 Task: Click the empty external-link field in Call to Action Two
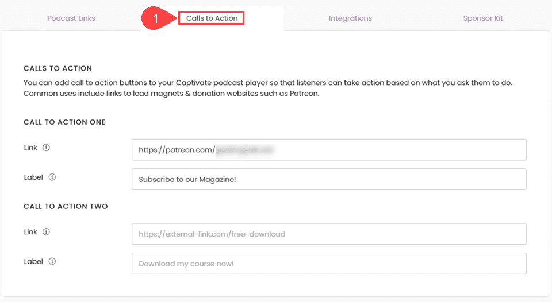tap(329, 234)
